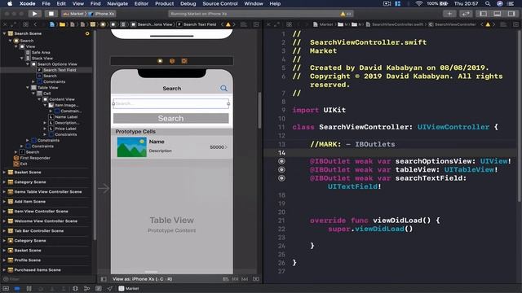Expand the Add Item Scene
This screenshot has width=522, height=293.
point(4,202)
